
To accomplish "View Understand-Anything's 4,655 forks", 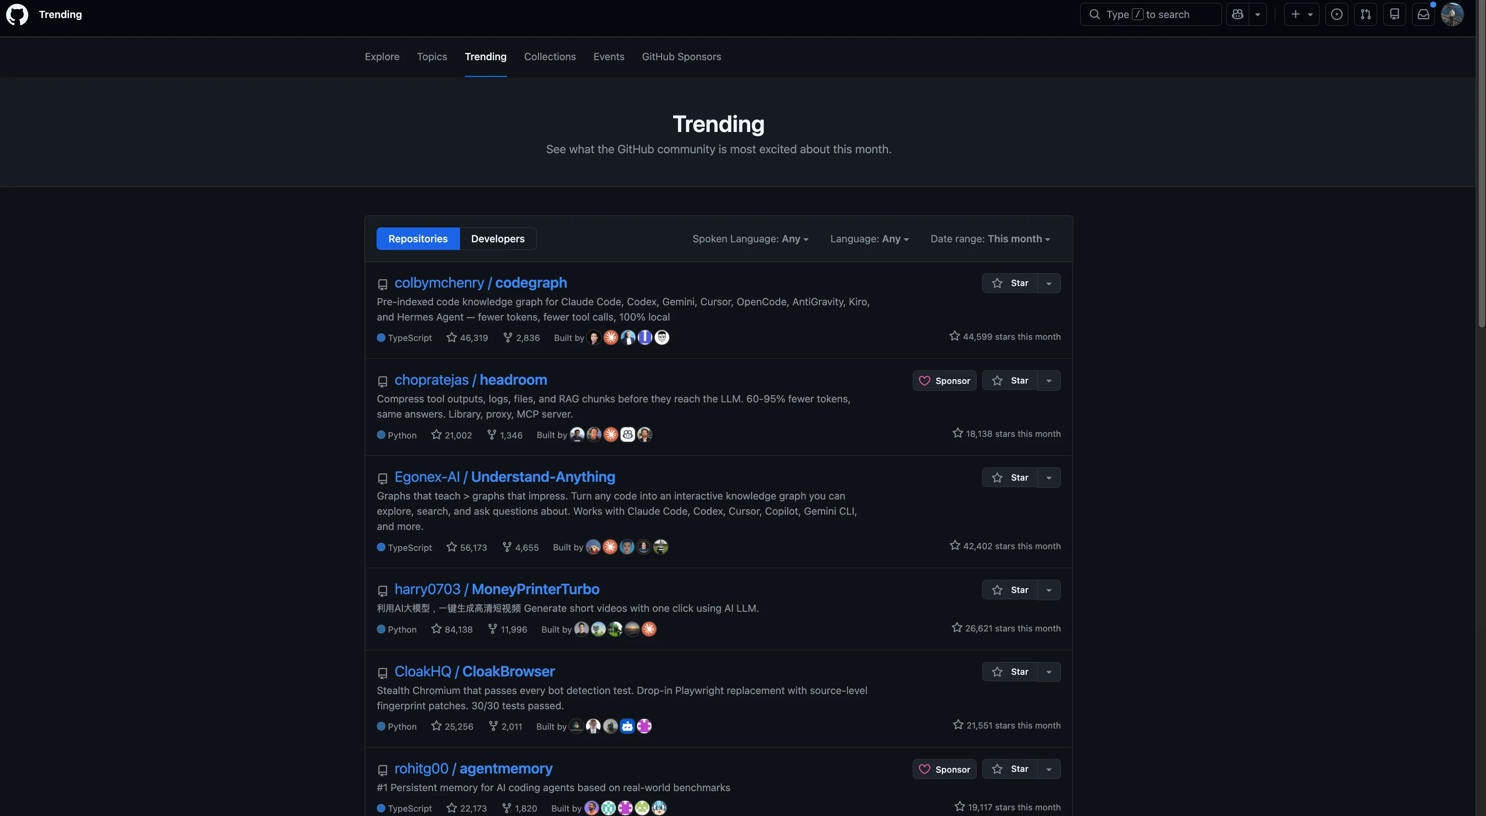I will (x=520, y=547).
